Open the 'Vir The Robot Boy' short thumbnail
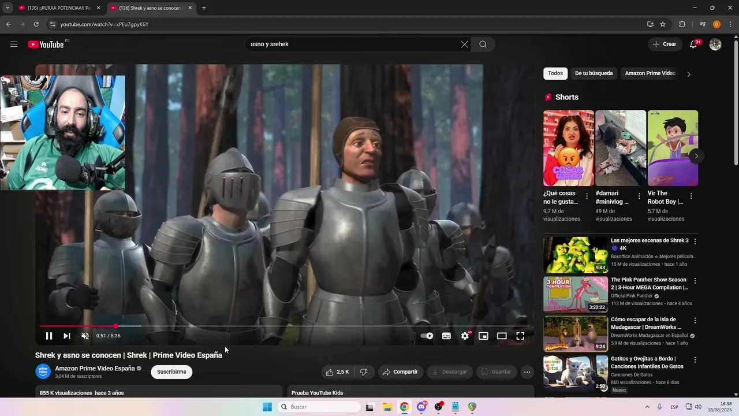The width and height of the screenshot is (739, 416). 673,148
